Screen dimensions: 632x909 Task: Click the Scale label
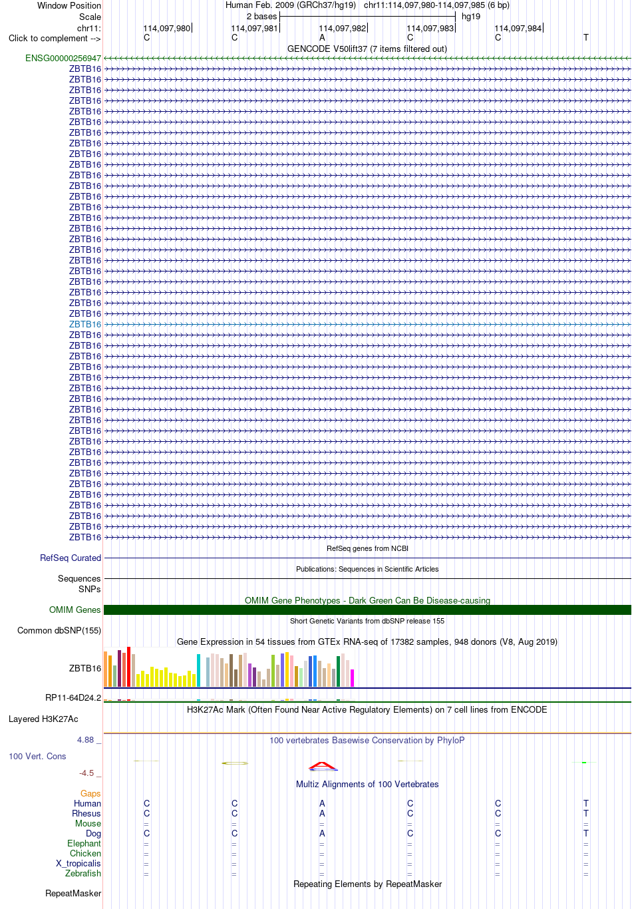[90, 17]
